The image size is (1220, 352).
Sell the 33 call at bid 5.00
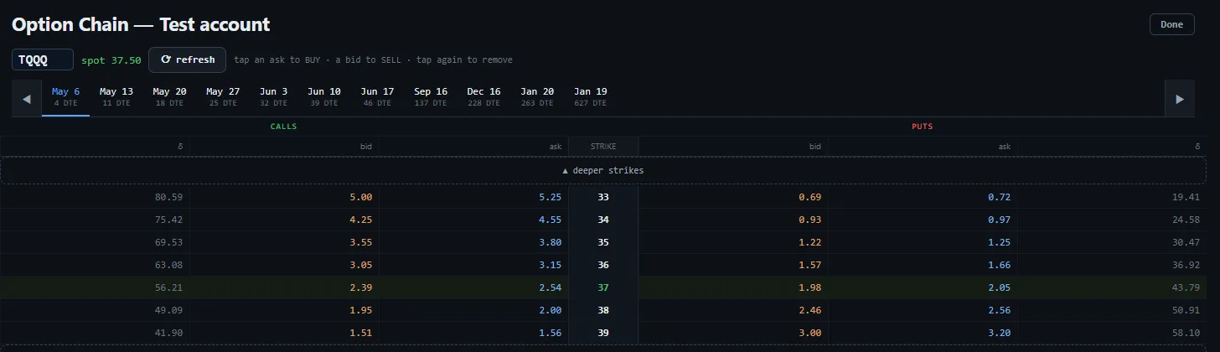point(284,197)
